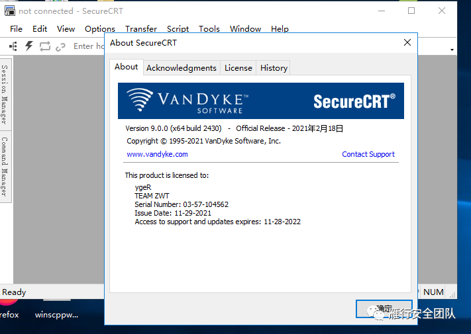Click SecureCRT app icon in title bar
471x334 pixels.
(10, 11)
